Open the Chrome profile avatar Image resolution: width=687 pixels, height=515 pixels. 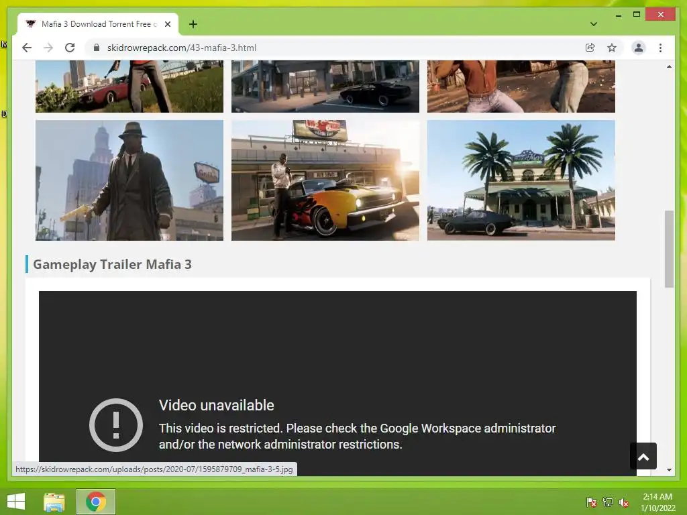coord(639,48)
